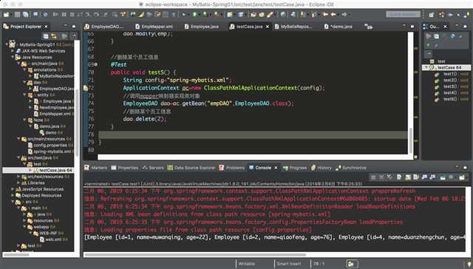Click the Writable status bar entry
This screenshot has width=473, height=269.
247,264
